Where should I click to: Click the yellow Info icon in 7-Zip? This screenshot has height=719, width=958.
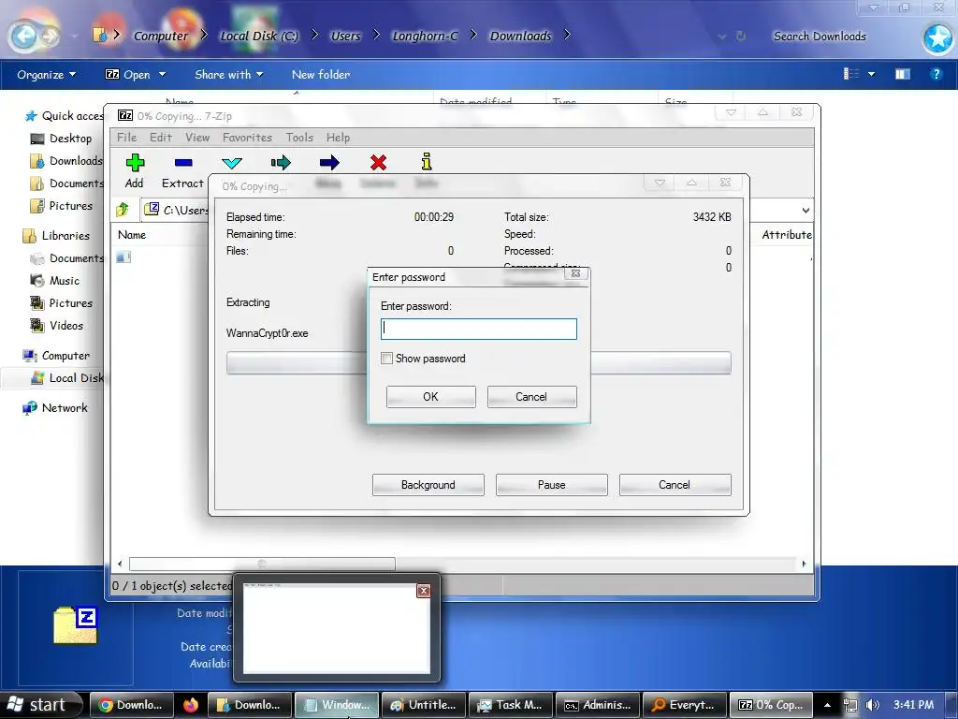click(x=427, y=161)
